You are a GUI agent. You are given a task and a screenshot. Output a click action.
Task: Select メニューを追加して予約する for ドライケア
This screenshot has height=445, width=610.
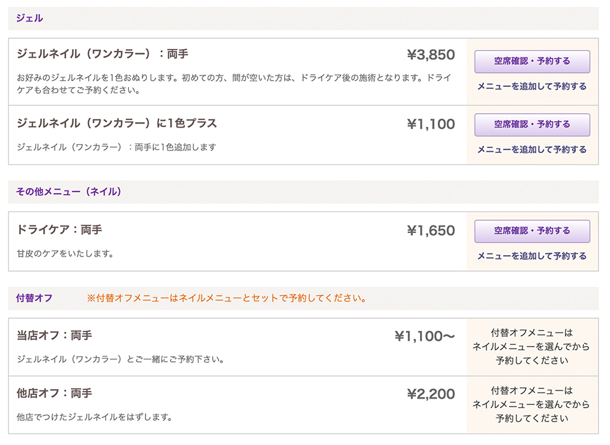(x=532, y=256)
